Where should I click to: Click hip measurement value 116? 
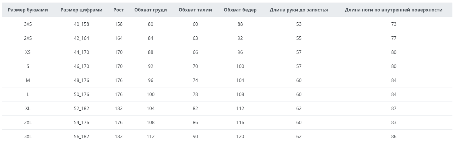(x=240, y=122)
